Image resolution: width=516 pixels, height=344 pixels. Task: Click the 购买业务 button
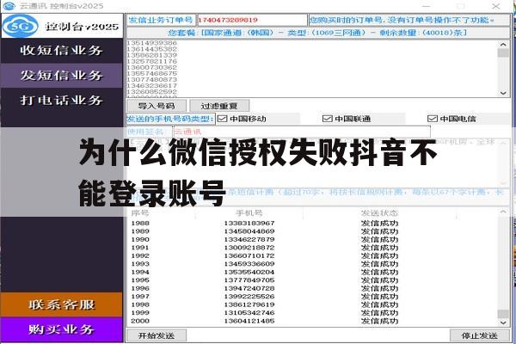(x=62, y=329)
